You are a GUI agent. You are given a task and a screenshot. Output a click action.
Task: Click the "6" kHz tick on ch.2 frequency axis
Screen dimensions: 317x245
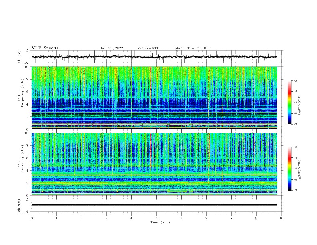[28, 158]
